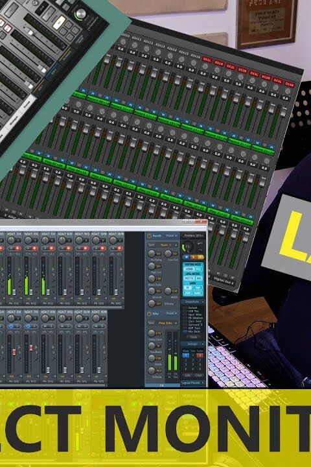This screenshot has height=467, width=311.
Task: Click the reverb Low Cut knob
Action: pos(168,254)
